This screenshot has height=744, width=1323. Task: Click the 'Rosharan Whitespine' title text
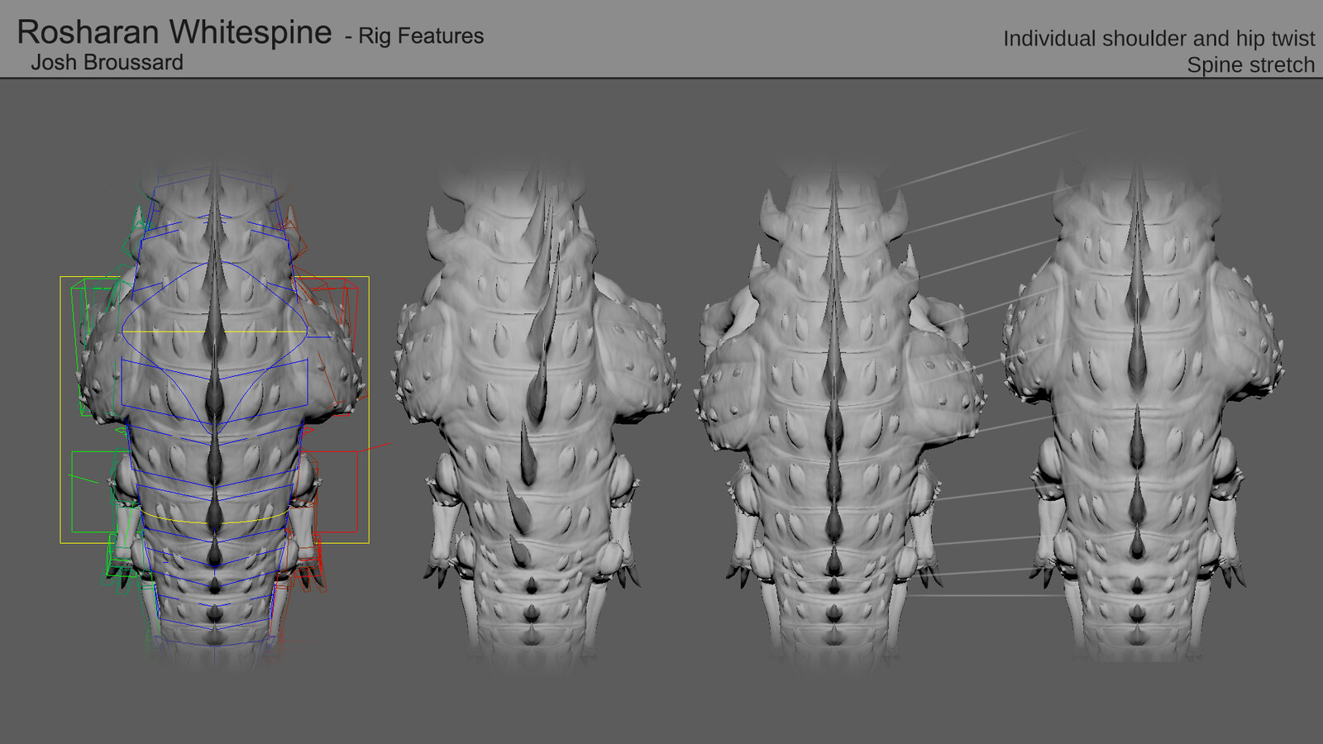[x=174, y=32]
